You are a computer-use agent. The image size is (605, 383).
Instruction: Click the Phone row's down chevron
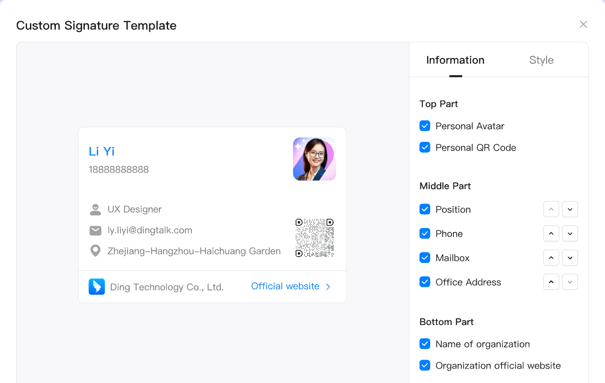pos(570,234)
